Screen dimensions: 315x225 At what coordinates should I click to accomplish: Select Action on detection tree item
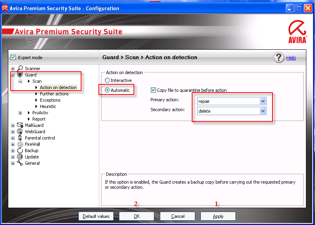58,87
